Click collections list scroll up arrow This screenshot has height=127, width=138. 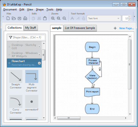coord(44,43)
